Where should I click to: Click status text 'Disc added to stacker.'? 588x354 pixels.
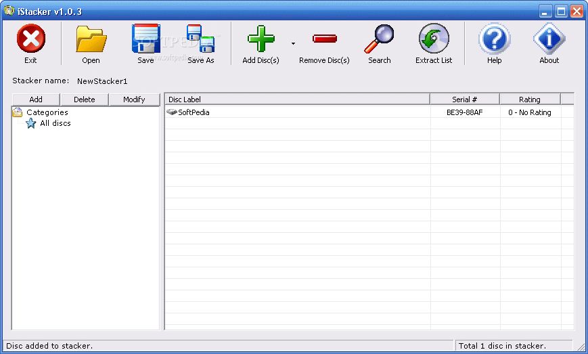tap(49, 346)
